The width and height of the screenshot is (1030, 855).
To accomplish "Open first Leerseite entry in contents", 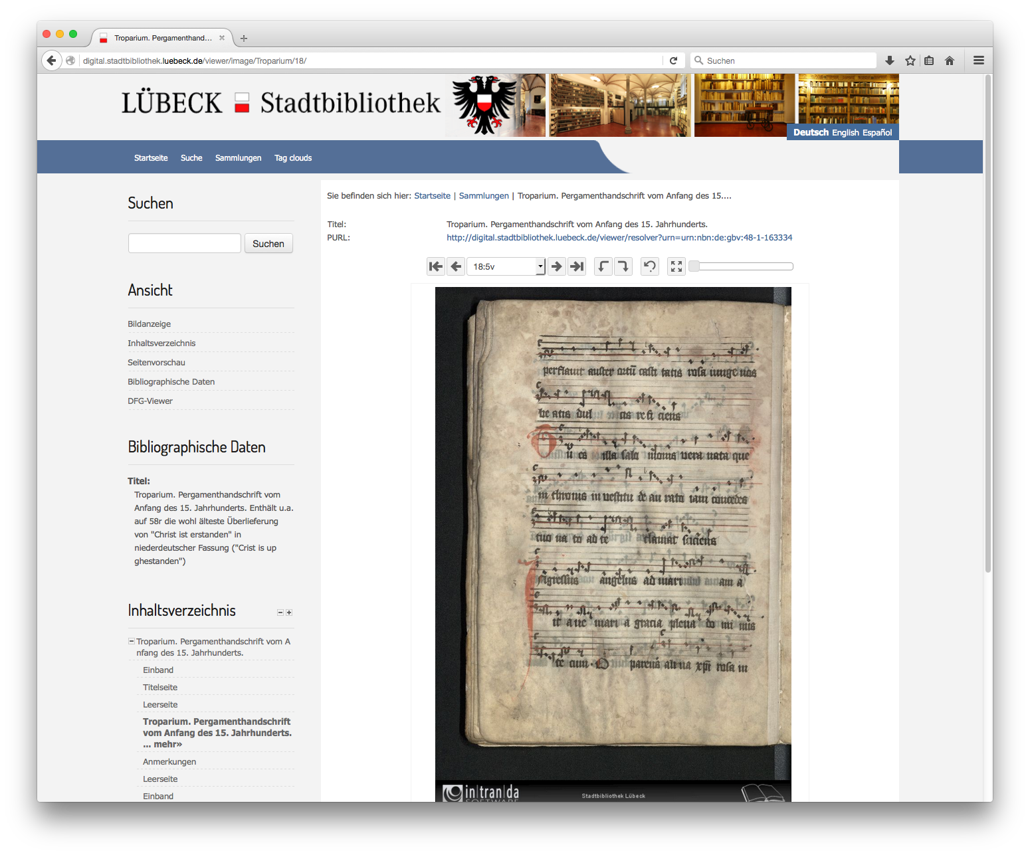I will click(x=160, y=704).
